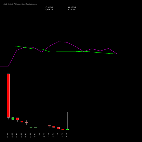
Task: Select the red candle for 04 Feb
Action: click(17, 119)
